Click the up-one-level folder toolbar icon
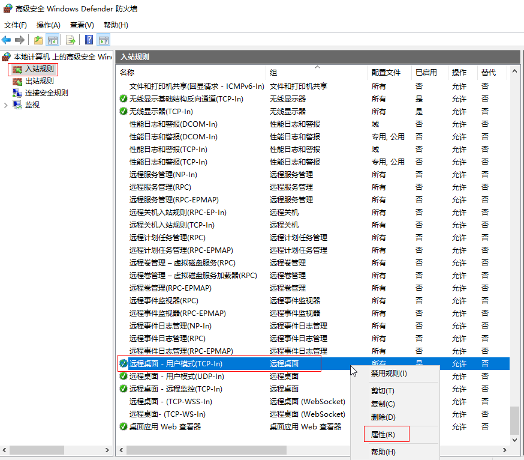524x460 pixels. tap(38, 40)
